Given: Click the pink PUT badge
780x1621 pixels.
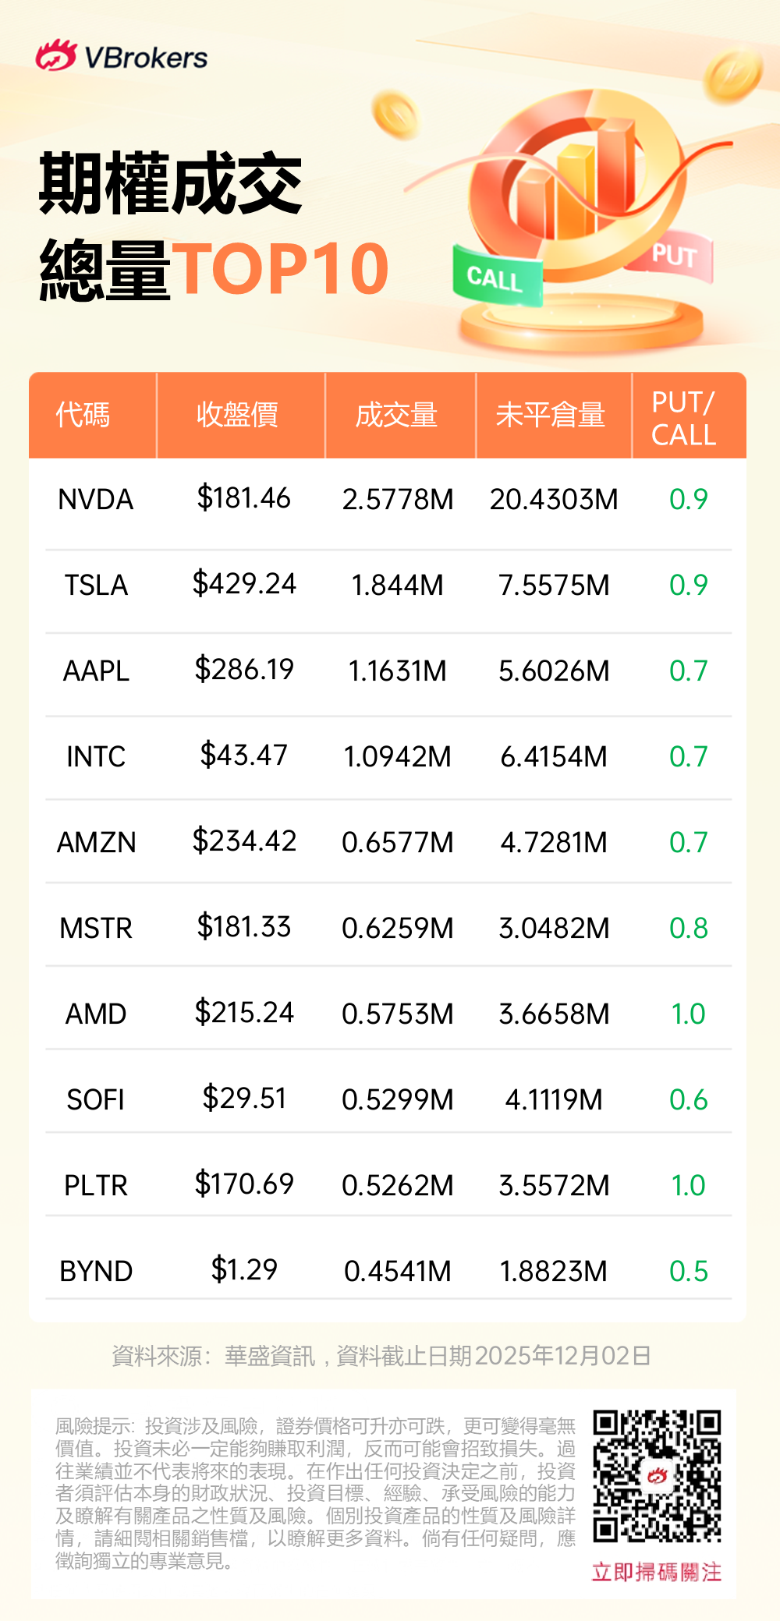Looking at the screenshot, I should (x=672, y=257).
